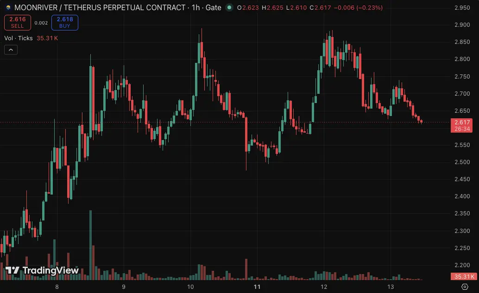
Task: Click the red 35.31 K volume axis label
Action: tap(464, 276)
